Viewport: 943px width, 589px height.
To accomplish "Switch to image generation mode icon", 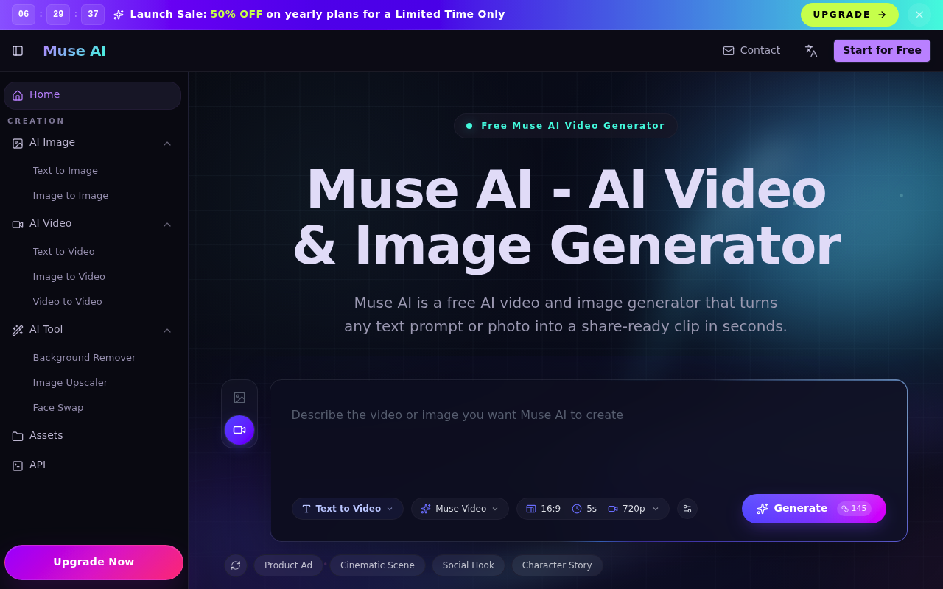I will 239,398.
